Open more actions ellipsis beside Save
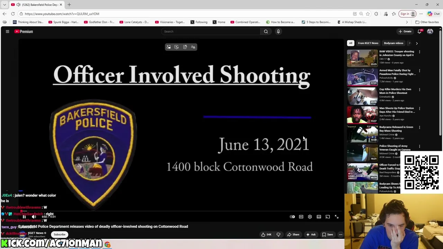This screenshot has width=443, height=249. point(341,234)
